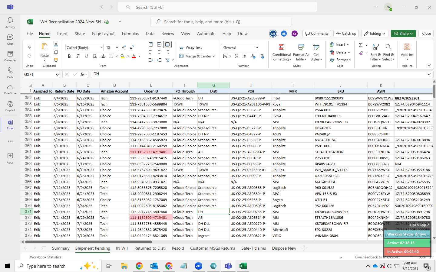Open Format As Table
436x272 pixels.
pyautogui.click(x=301, y=52)
